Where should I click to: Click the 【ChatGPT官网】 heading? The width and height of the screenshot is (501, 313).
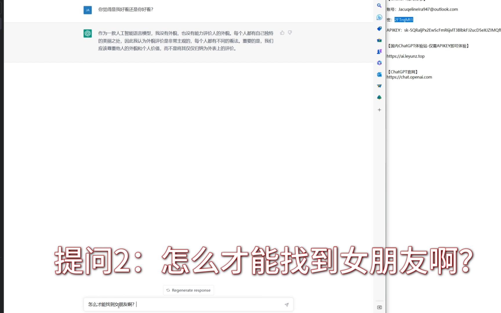coord(403,72)
